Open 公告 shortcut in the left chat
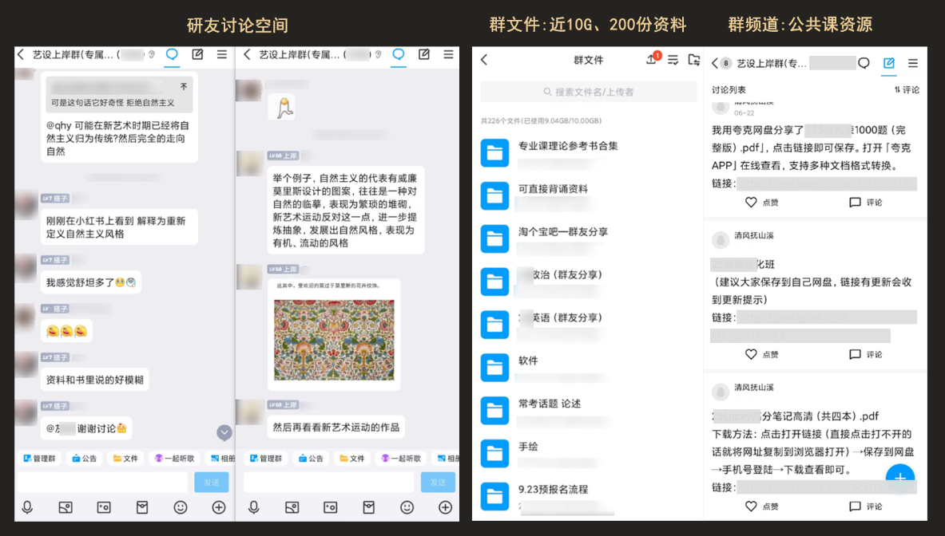The width and height of the screenshot is (945, 536). [x=85, y=459]
